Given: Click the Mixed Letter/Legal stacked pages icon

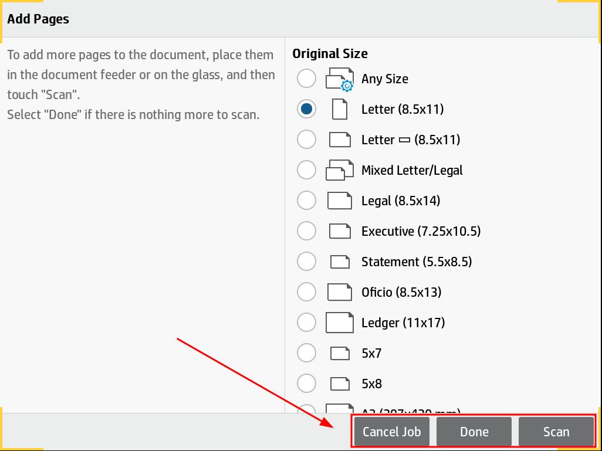Looking at the screenshot, I should coord(340,170).
